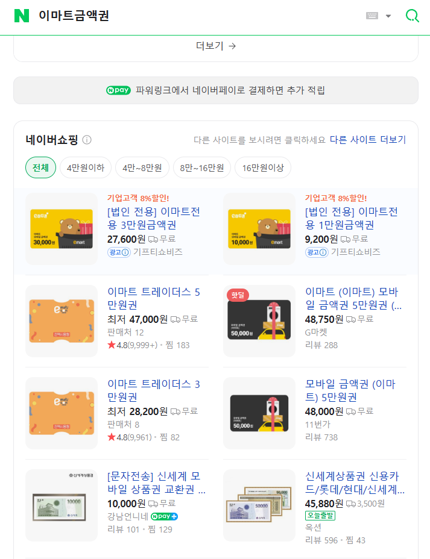Click the green search magnifier icon
Screen dimensions: 430x559
click(412, 16)
